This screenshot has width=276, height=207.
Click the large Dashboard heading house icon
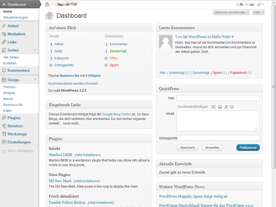point(49,15)
